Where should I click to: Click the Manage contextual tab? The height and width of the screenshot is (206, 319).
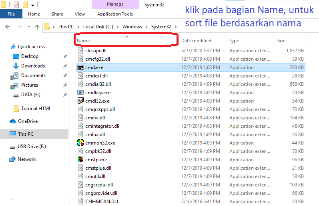(115, 4)
